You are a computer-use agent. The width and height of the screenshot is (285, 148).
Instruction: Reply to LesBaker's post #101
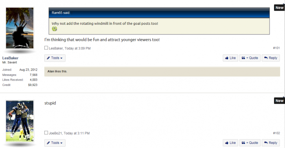[x=271, y=58]
